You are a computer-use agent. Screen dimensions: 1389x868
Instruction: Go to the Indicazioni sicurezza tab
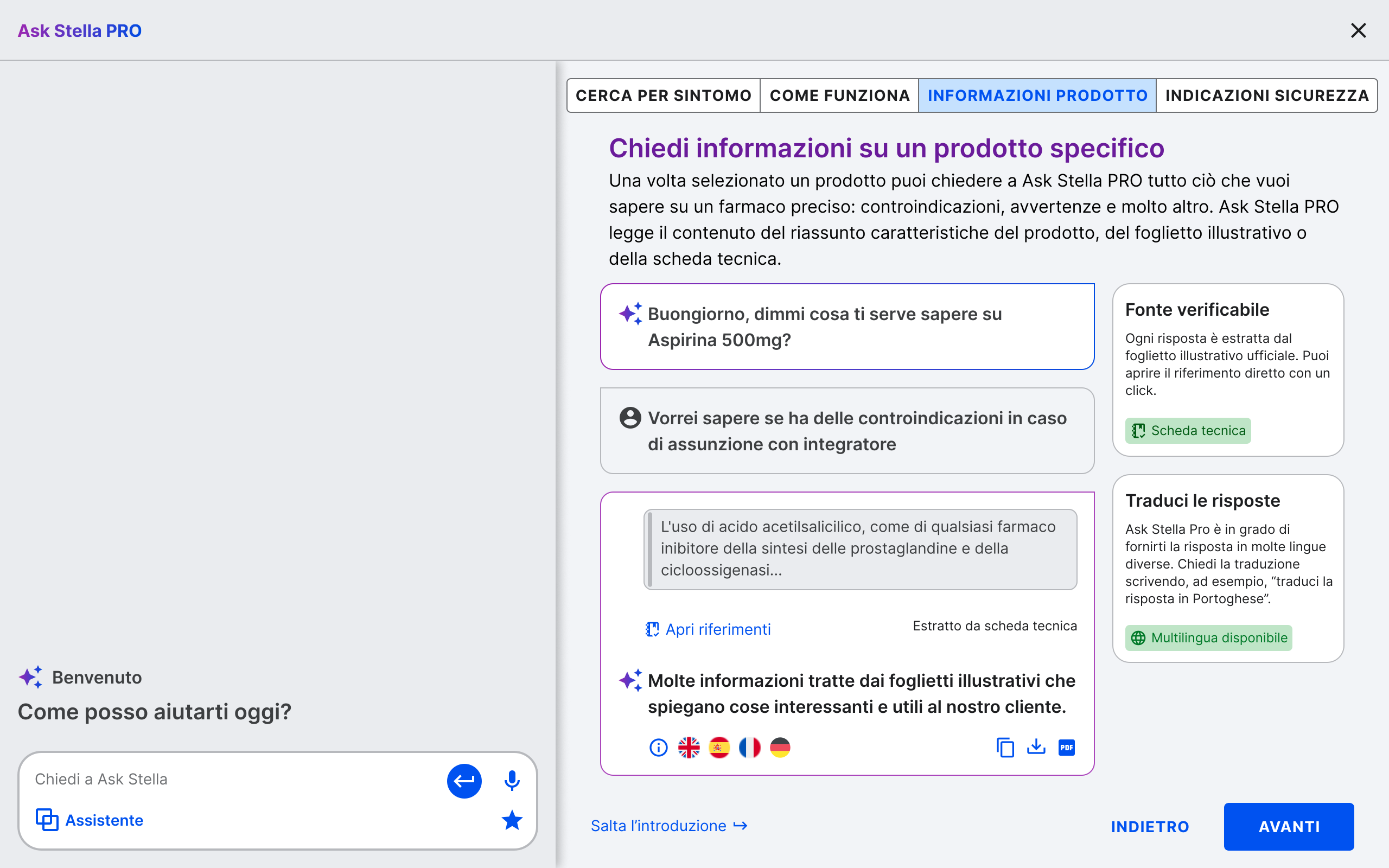click(1267, 95)
